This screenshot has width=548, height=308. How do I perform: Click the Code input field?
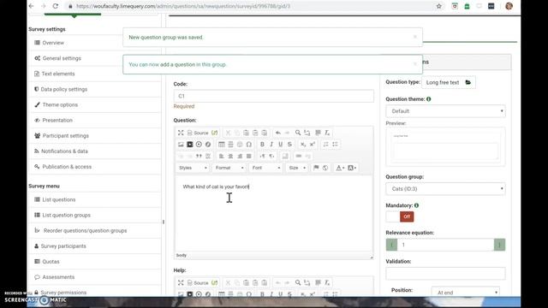click(274, 96)
